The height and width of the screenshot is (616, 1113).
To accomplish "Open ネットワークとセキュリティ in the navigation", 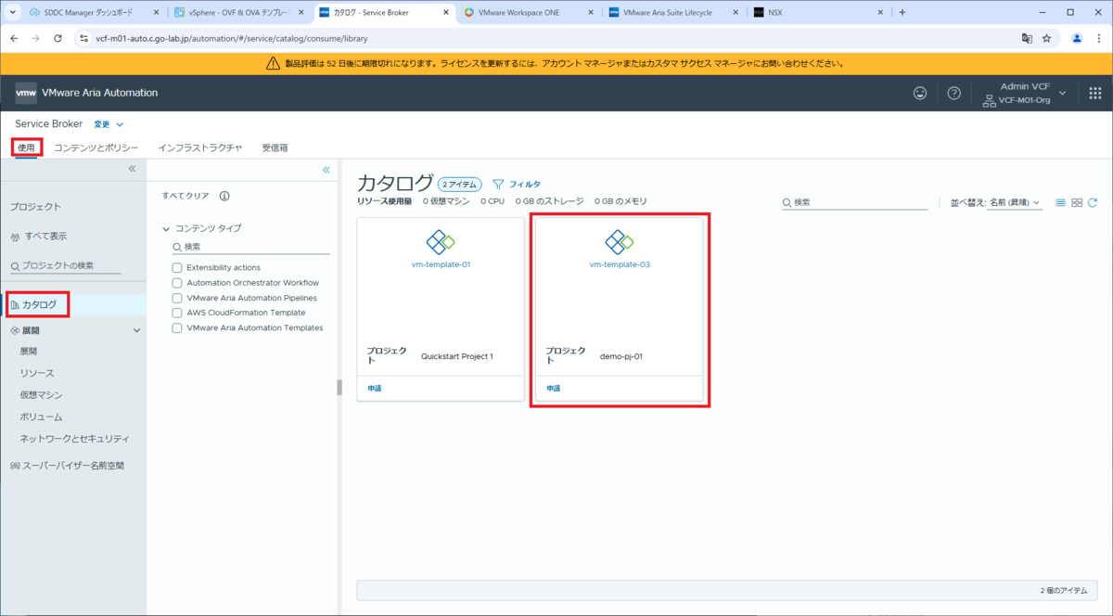I will click(75, 439).
